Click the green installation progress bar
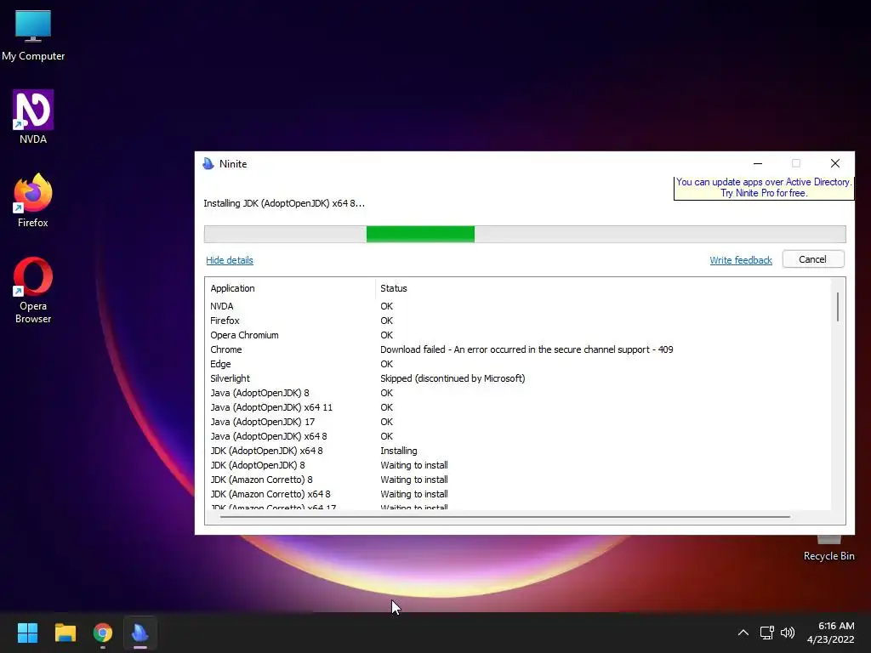The image size is (871, 653). [420, 234]
